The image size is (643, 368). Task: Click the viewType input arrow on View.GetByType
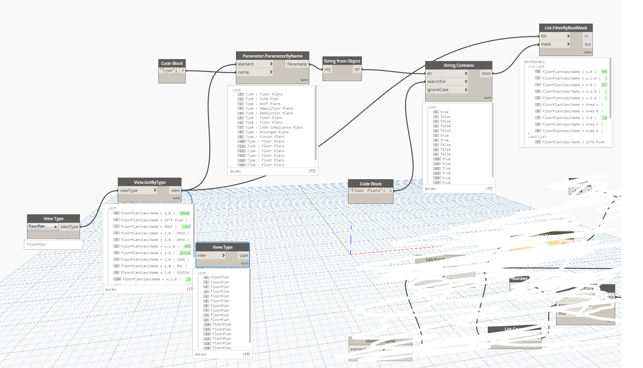pos(155,190)
